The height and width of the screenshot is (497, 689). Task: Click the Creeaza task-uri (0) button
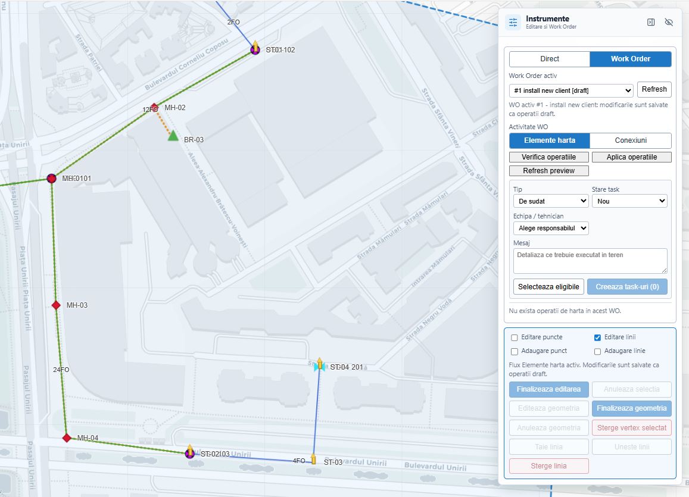(628, 287)
